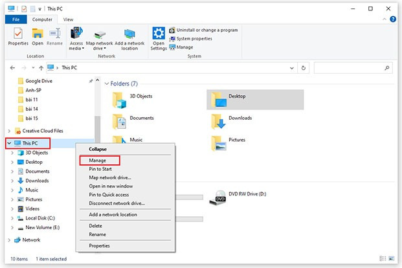
Task: Click the Quick Access Toolbar dropdown arrow
Action: (x=39, y=9)
